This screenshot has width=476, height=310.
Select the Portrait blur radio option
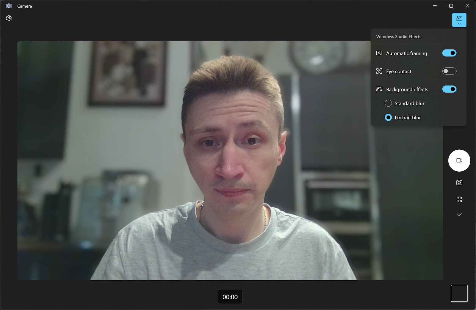(x=388, y=118)
